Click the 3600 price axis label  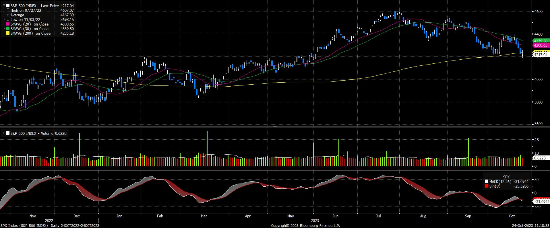coord(539,124)
